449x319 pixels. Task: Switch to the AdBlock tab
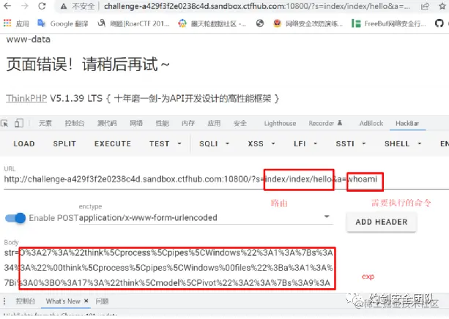(371, 124)
